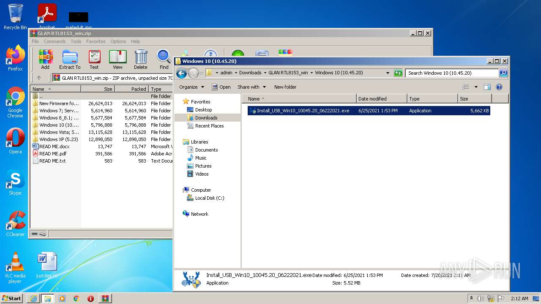The width and height of the screenshot is (541, 304).
Task: Refresh the Explorer address bar
Action: (x=398, y=73)
